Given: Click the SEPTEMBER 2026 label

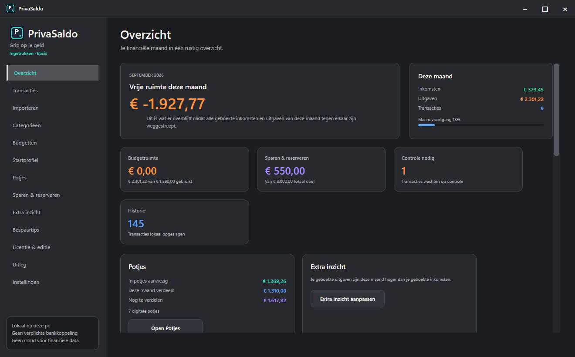Looking at the screenshot, I should click(147, 75).
